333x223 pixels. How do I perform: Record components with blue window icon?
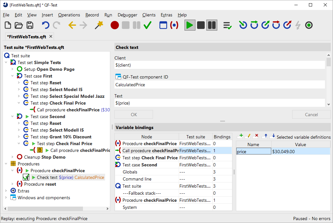coord(163,25)
